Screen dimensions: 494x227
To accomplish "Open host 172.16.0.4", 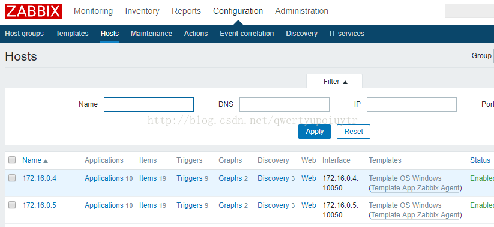I will (x=40, y=178).
